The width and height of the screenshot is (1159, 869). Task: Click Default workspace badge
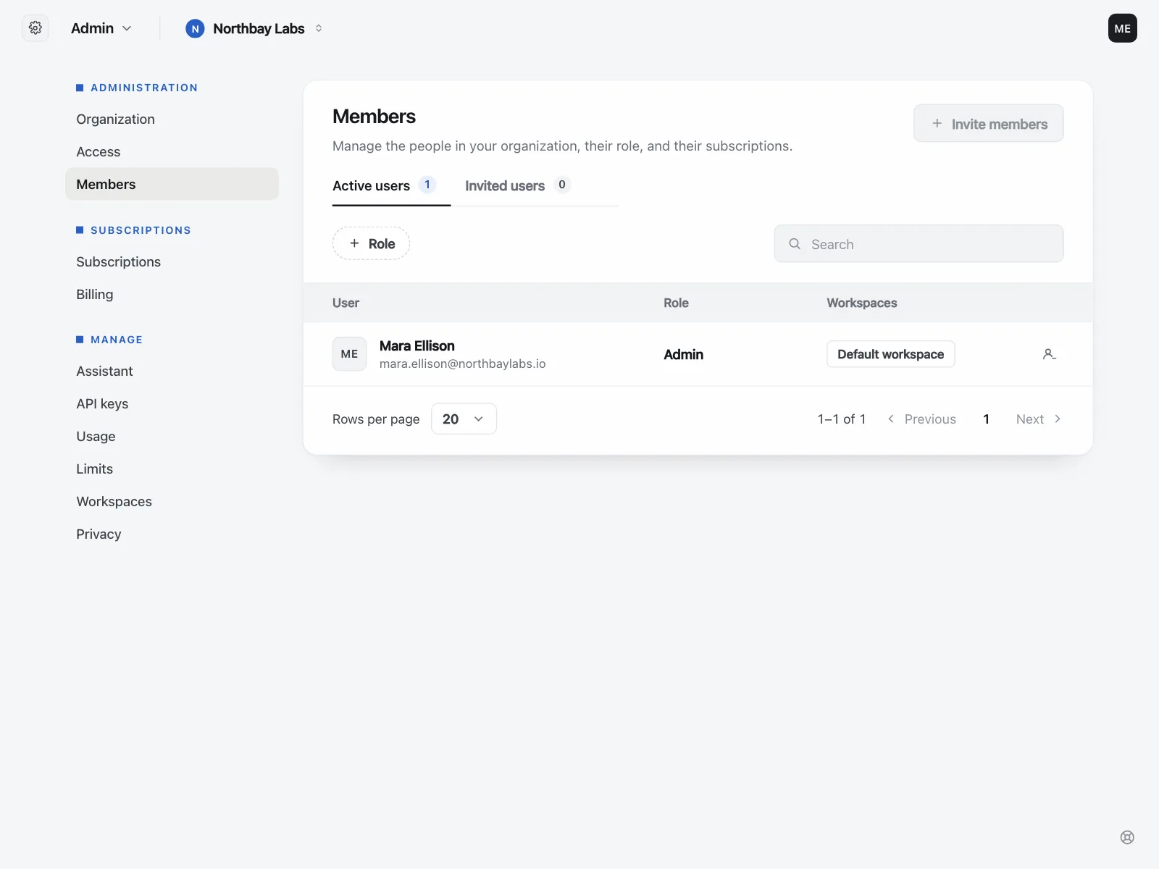pyautogui.click(x=890, y=354)
